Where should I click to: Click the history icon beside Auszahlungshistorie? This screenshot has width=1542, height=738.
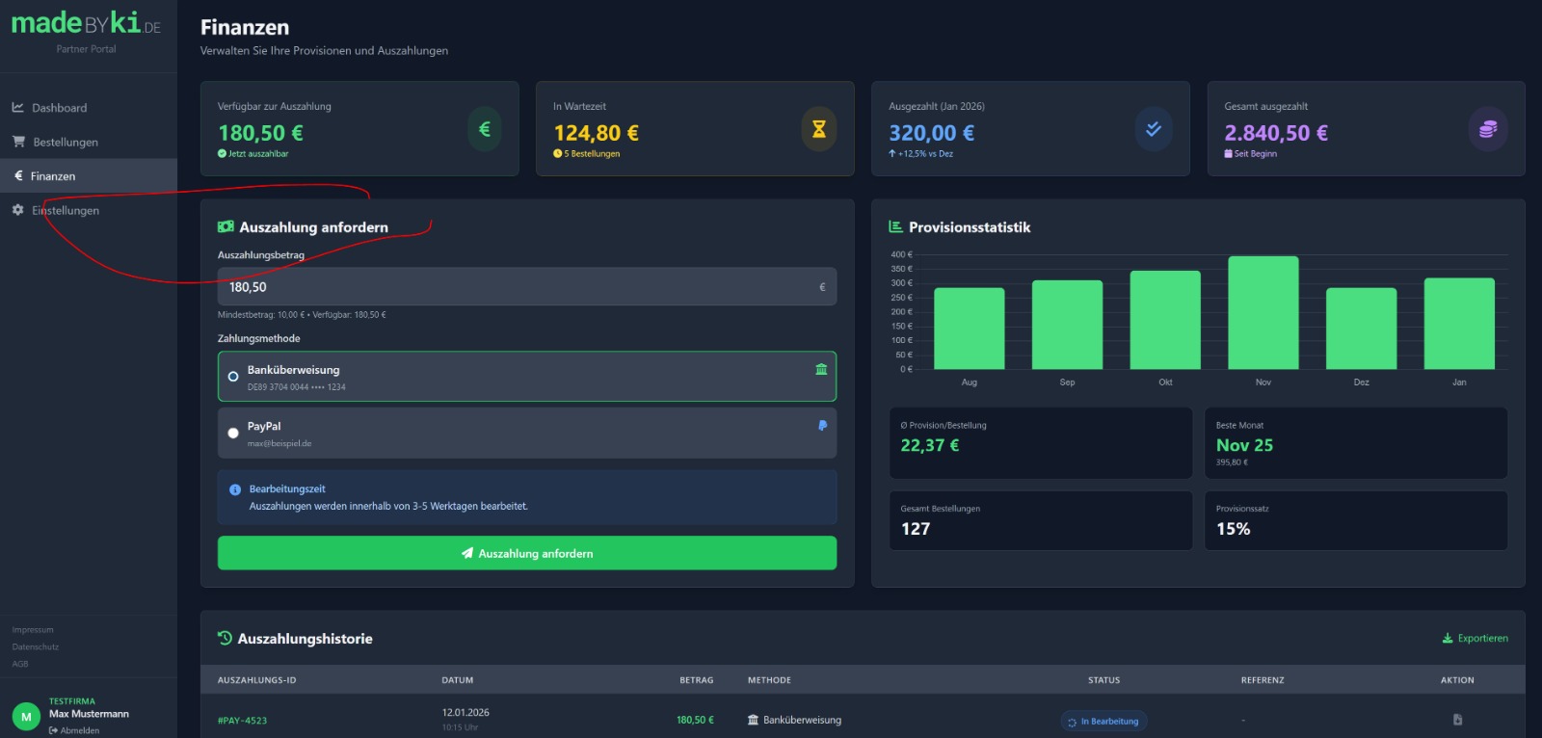click(x=225, y=638)
